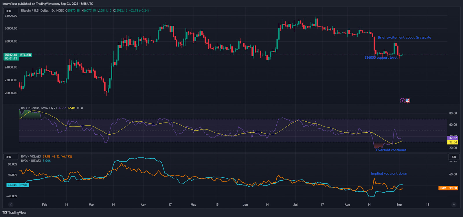This screenshot has width=463, height=217.
Task: Click the 05:01:13 bar countdown label
Action: click(x=11, y=58)
